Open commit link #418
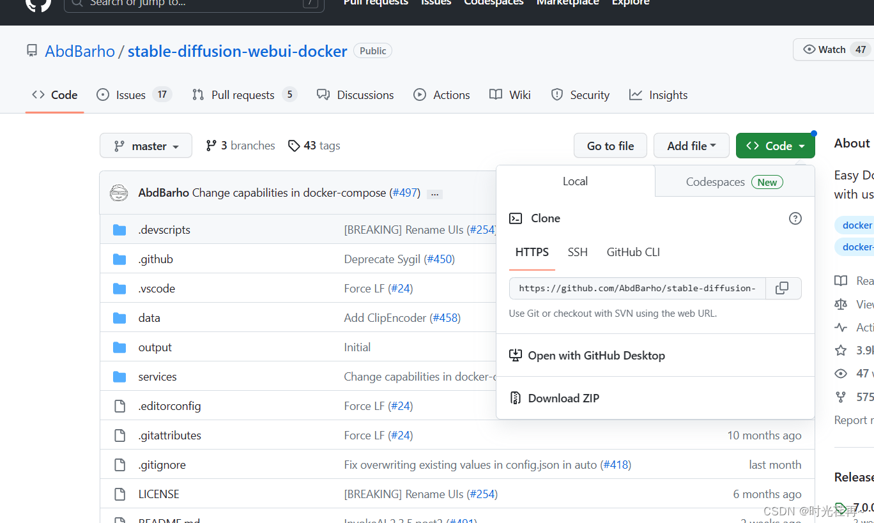Screen dimensions: 874x523 pos(616,465)
